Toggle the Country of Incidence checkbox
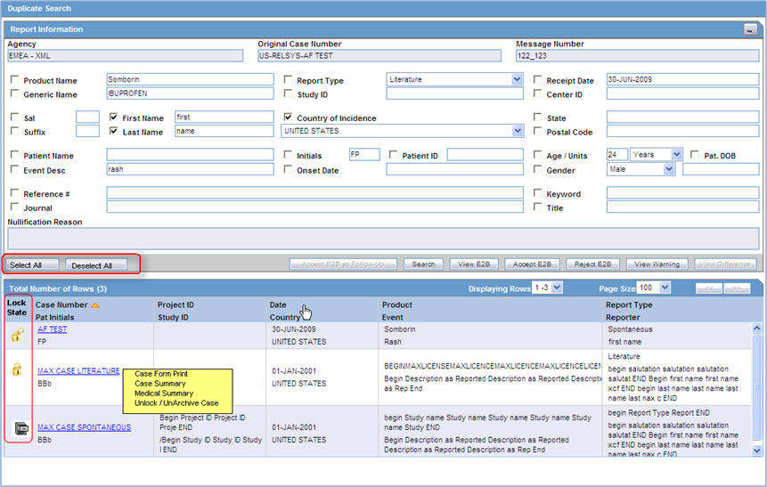The image size is (767, 487). tap(288, 118)
